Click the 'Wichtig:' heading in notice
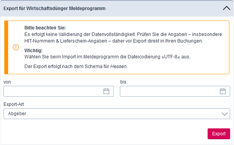234x145 pixels. [x=33, y=51]
